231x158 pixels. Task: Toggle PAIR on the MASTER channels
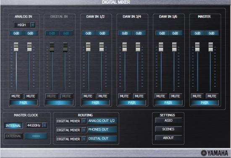[205, 103]
